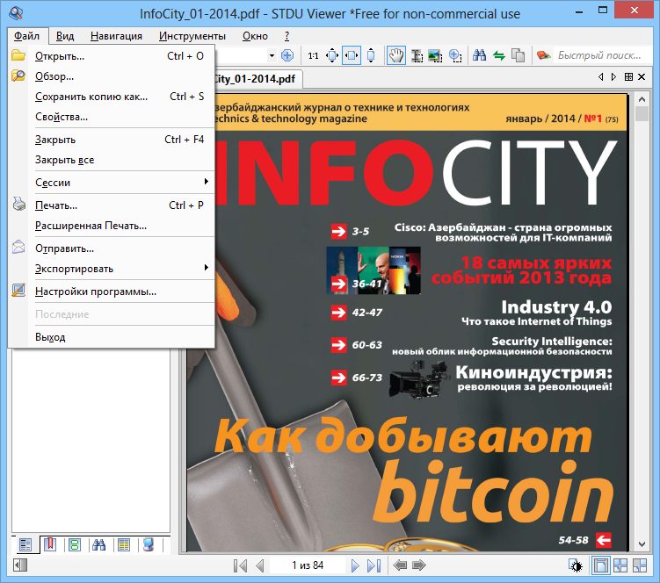Select Сохранить копию как... entry
Screen dimensions: 660x583
click(x=111, y=97)
